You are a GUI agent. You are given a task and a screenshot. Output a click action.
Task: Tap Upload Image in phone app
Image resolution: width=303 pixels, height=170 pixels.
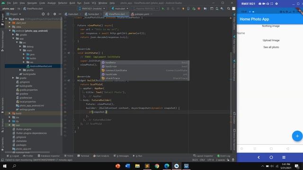(271, 40)
